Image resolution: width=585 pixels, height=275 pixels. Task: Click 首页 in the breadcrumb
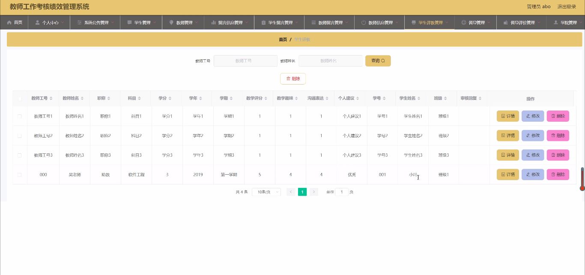click(x=283, y=39)
